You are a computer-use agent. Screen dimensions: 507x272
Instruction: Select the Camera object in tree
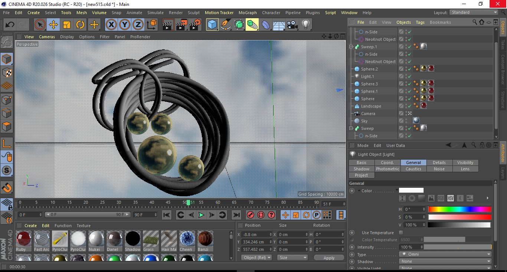(368, 114)
